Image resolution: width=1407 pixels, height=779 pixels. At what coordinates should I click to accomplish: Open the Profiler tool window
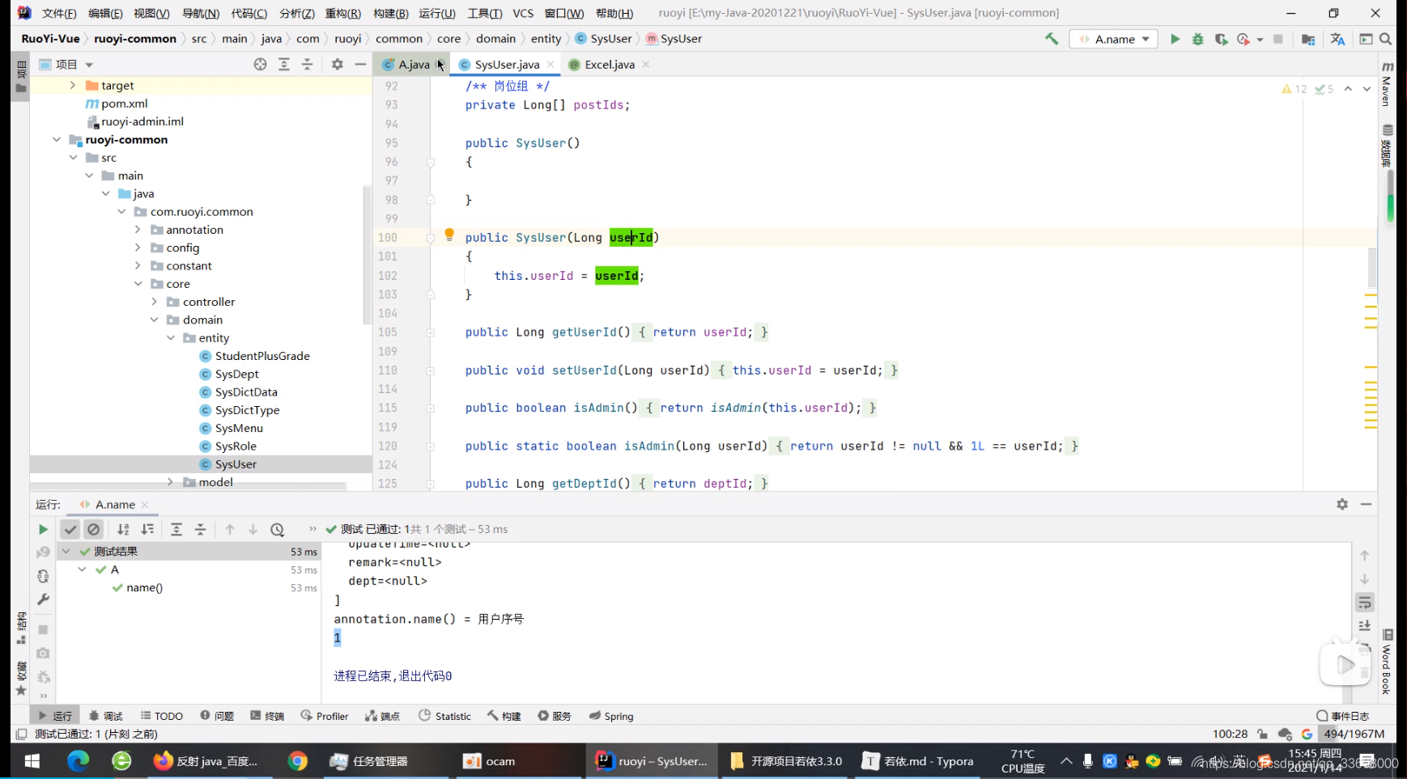tap(324, 716)
